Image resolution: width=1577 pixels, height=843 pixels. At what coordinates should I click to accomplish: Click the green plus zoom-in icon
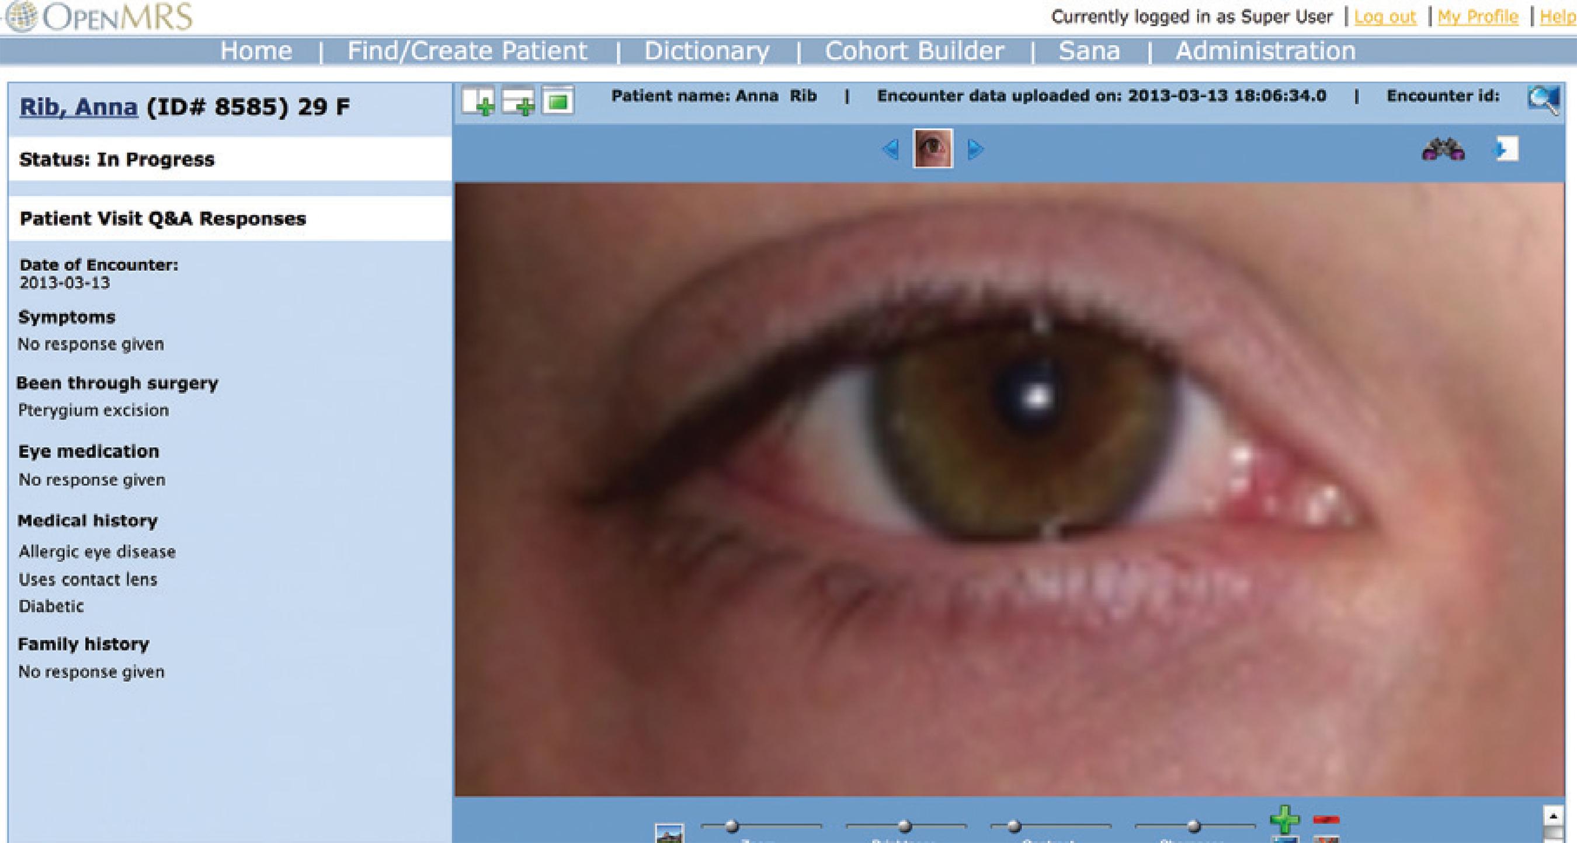pos(1284,819)
